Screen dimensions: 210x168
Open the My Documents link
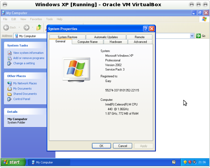22,89
